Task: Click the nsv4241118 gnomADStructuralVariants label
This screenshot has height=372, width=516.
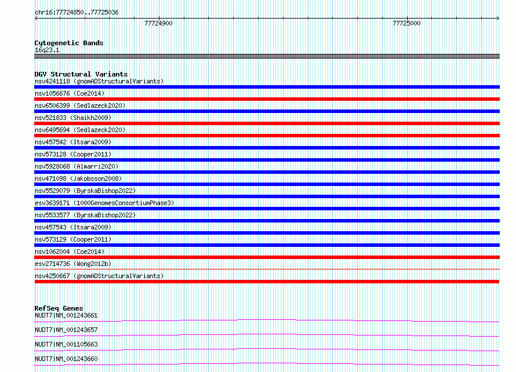Action: click(99, 81)
